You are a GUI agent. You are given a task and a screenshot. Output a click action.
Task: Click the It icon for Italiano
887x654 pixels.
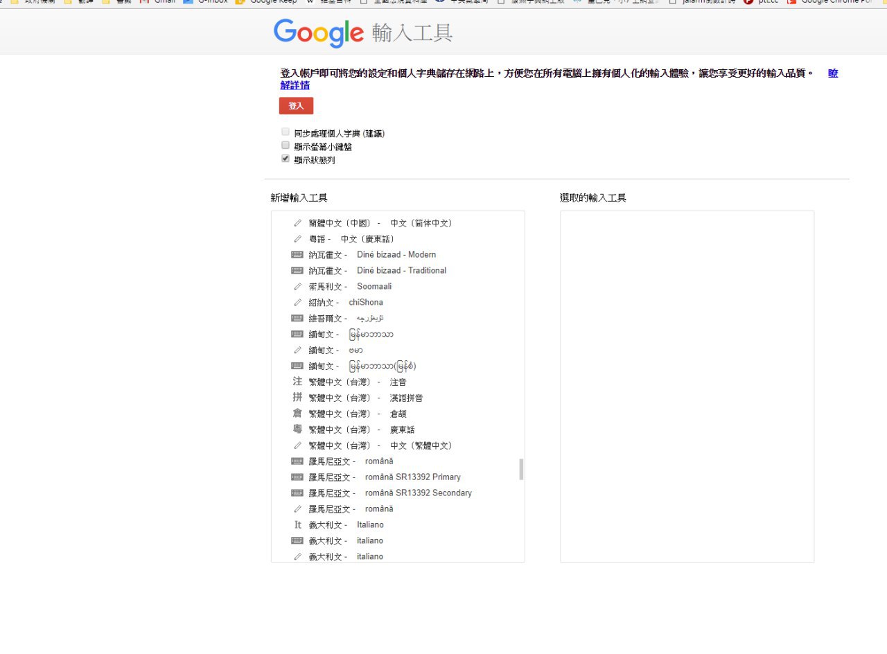[297, 524]
